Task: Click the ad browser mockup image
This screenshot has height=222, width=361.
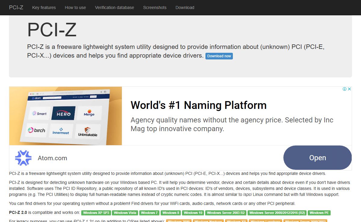Action: 66,116
